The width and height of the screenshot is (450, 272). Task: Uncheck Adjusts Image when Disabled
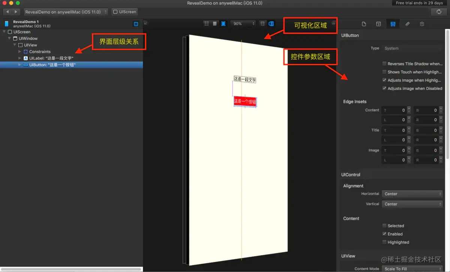tap(384, 88)
